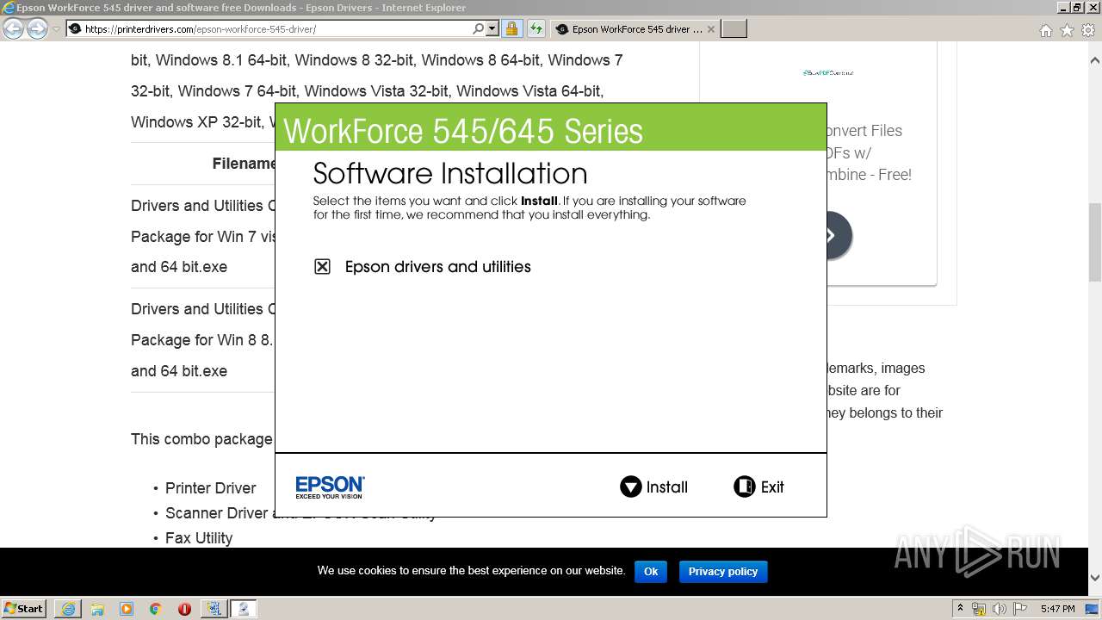Open the recent pages dropdown beside forward arrow
The height and width of the screenshot is (620, 1102).
pyautogui.click(x=56, y=28)
